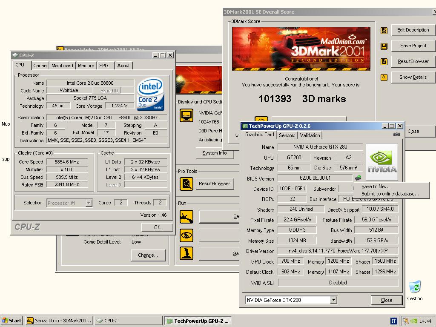Click the Pro Tools ResultBrowser button
The width and height of the screenshot is (436, 327).
[215, 184]
